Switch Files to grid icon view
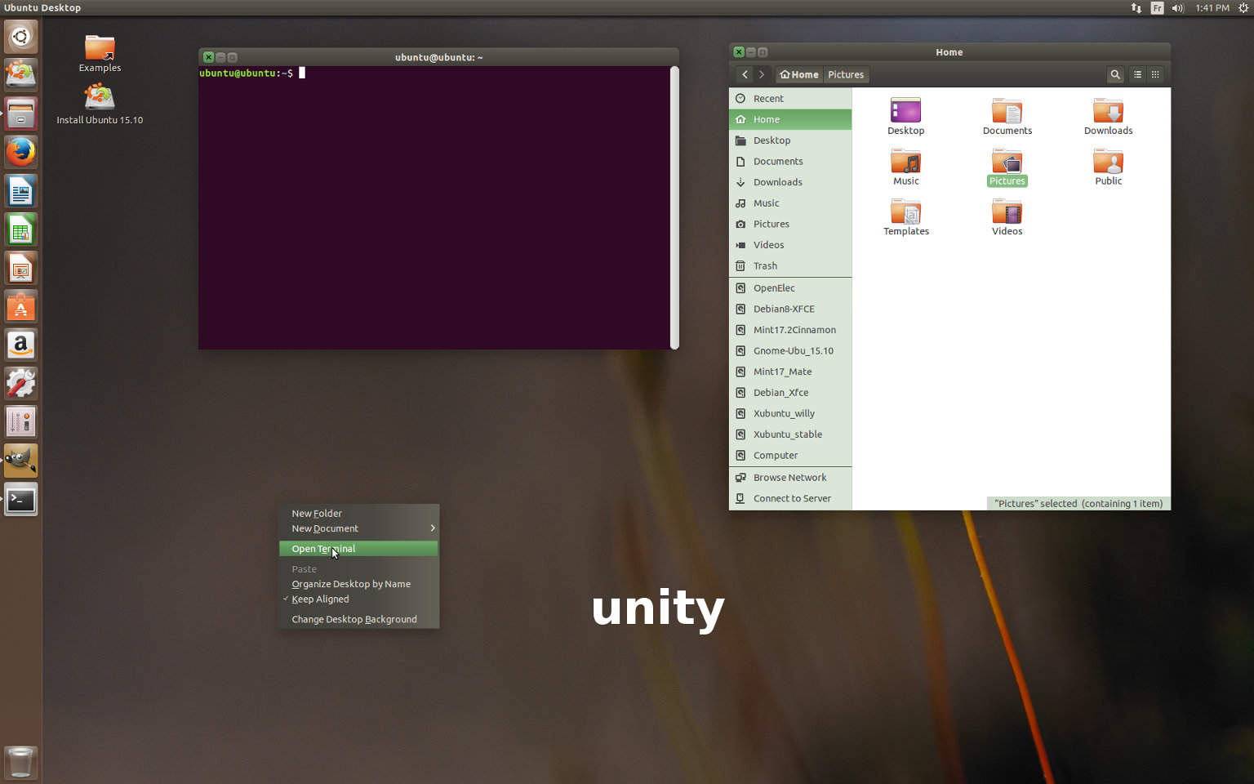 point(1155,74)
